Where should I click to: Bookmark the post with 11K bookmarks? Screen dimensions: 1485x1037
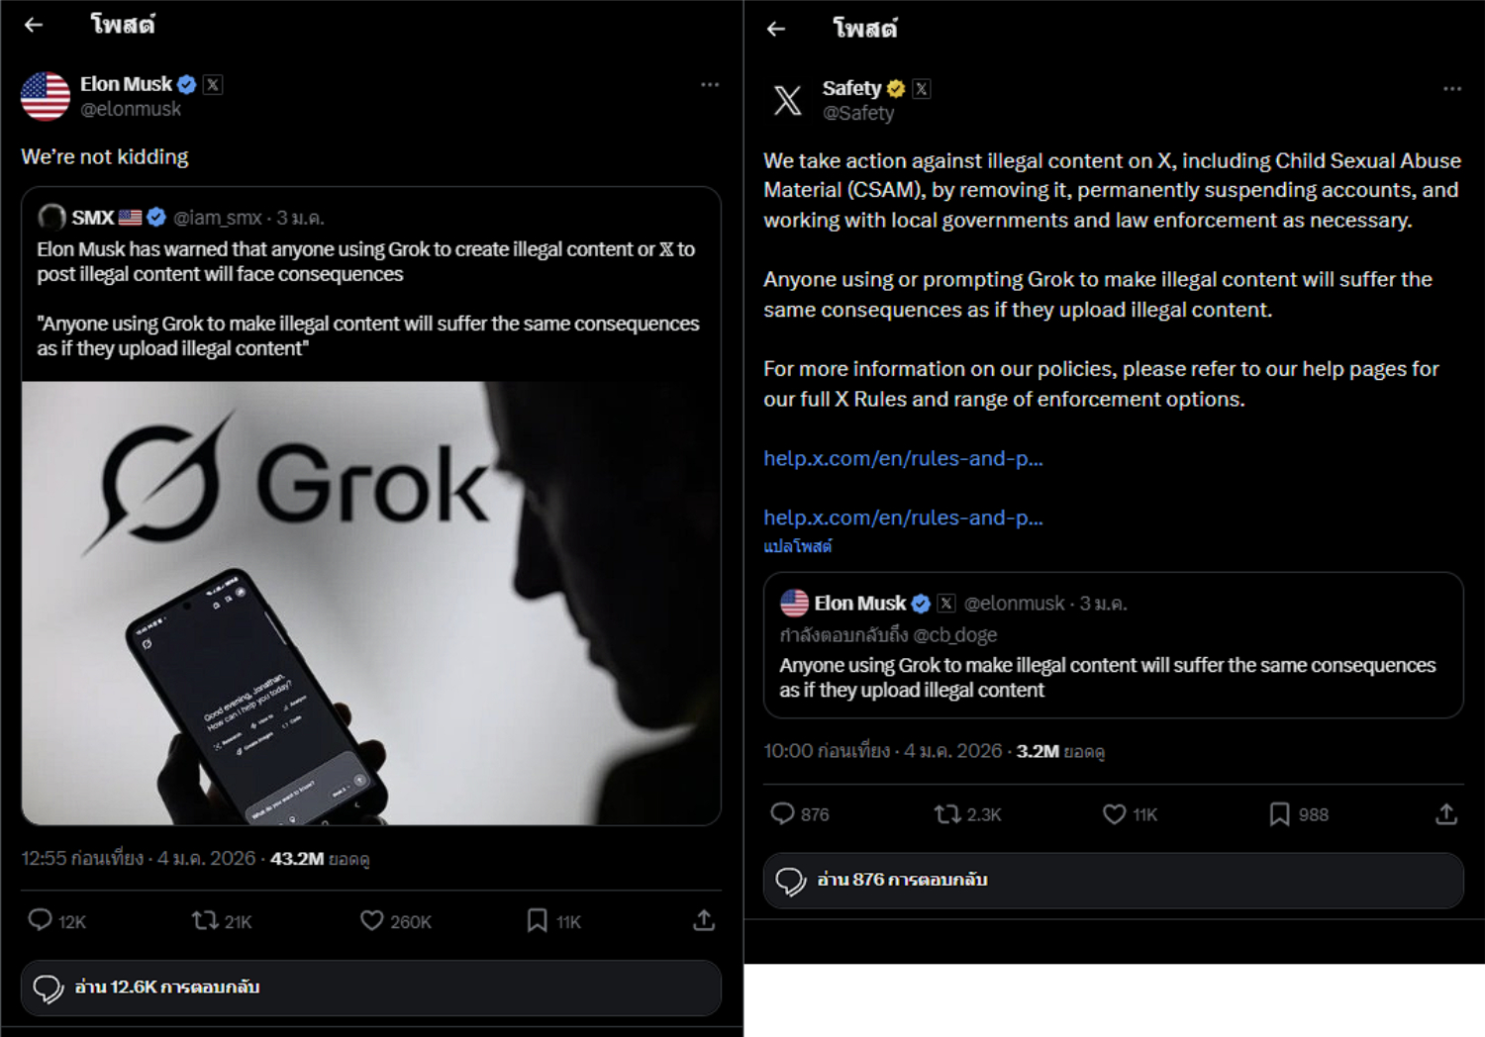click(x=537, y=920)
